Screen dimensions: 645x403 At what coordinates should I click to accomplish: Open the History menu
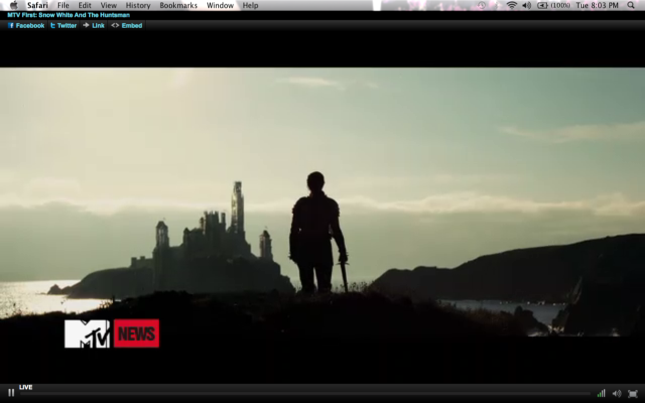tap(138, 5)
